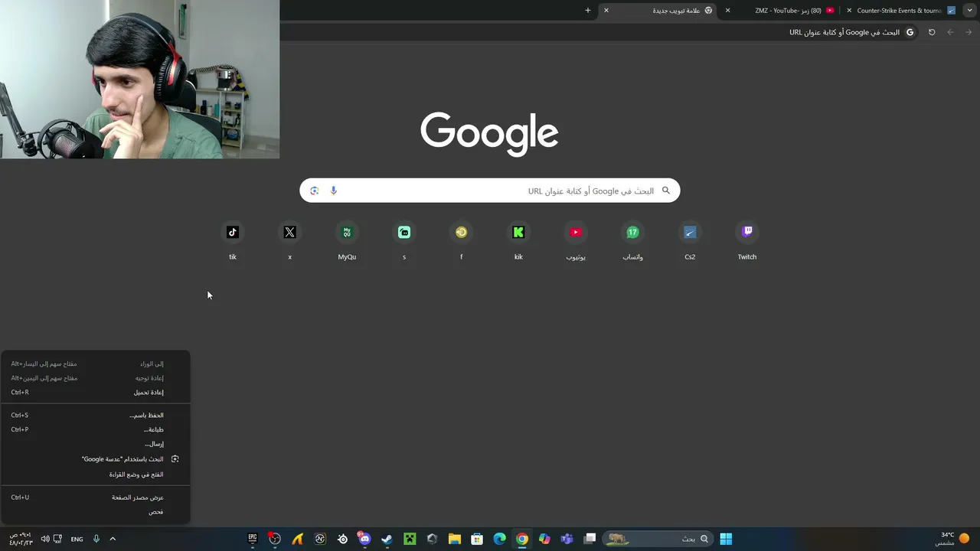Choose الحفظ باسم from the context menu
The width and height of the screenshot is (980, 551).
(x=95, y=416)
